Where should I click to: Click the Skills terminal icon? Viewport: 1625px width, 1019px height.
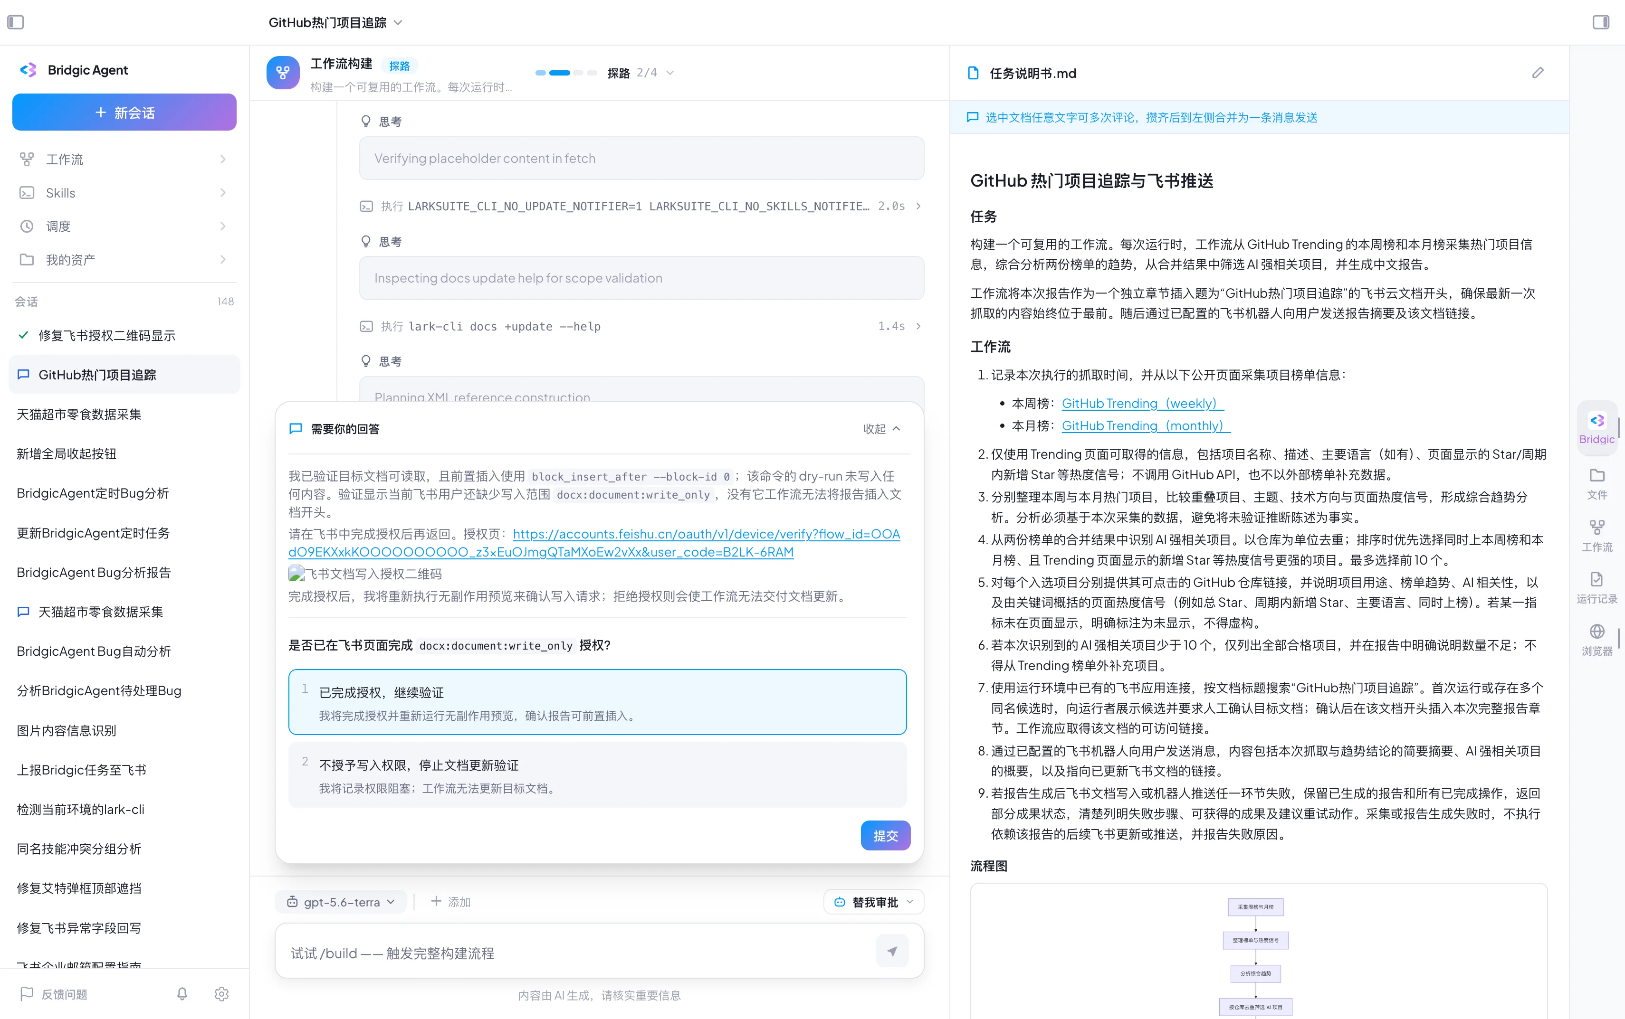click(26, 193)
